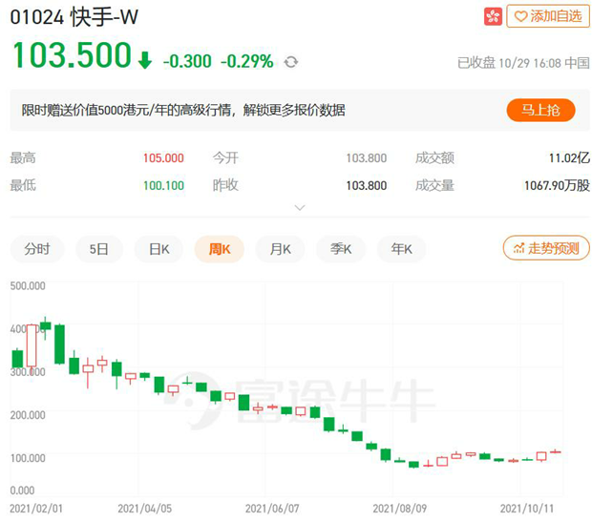Click the 500.000 price axis label
The height and width of the screenshot is (522, 592).
[28, 285]
